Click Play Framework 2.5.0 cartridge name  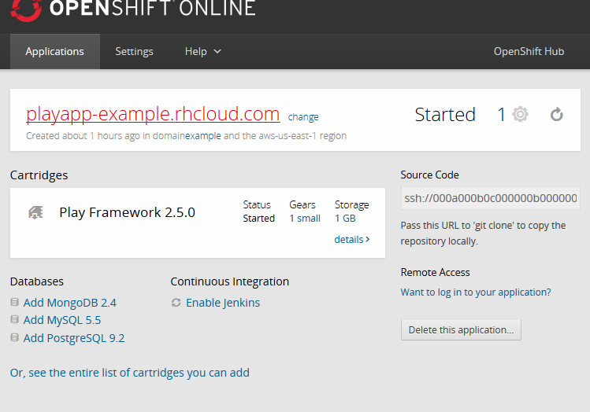(127, 212)
